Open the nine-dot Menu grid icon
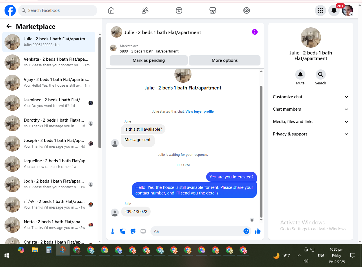The width and height of the screenshot is (362, 267). pos(320,10)
